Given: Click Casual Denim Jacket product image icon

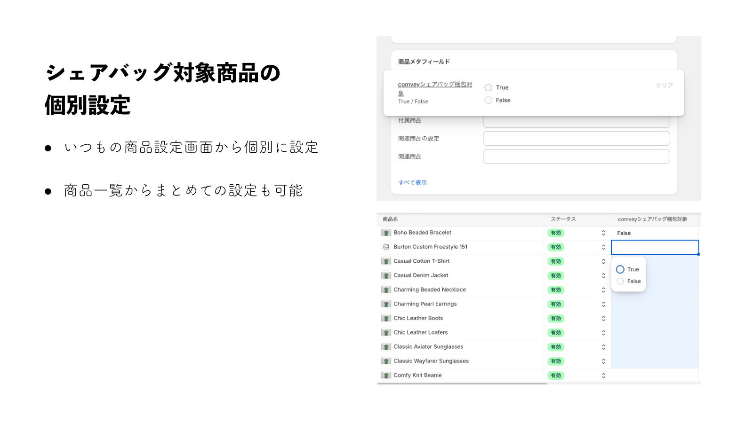Looking at the screenshot, I should [386, 275].
